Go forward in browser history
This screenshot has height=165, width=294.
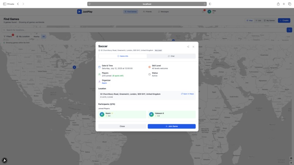pyautogui.click(x=23, y=4)
